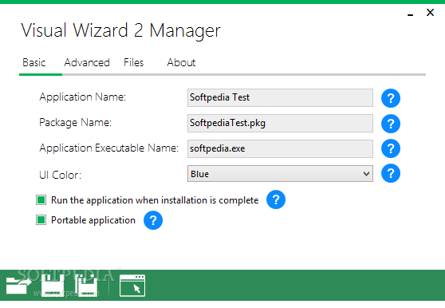Click the save floppy disk icon
Image resolution: width=445 pixels, height=308 pixels.
point(53,286)
